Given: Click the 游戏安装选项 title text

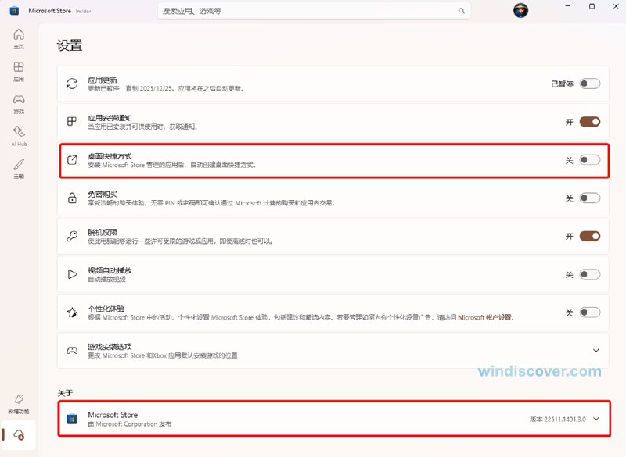Looking at the screenshot, I should tap(110, 347).
